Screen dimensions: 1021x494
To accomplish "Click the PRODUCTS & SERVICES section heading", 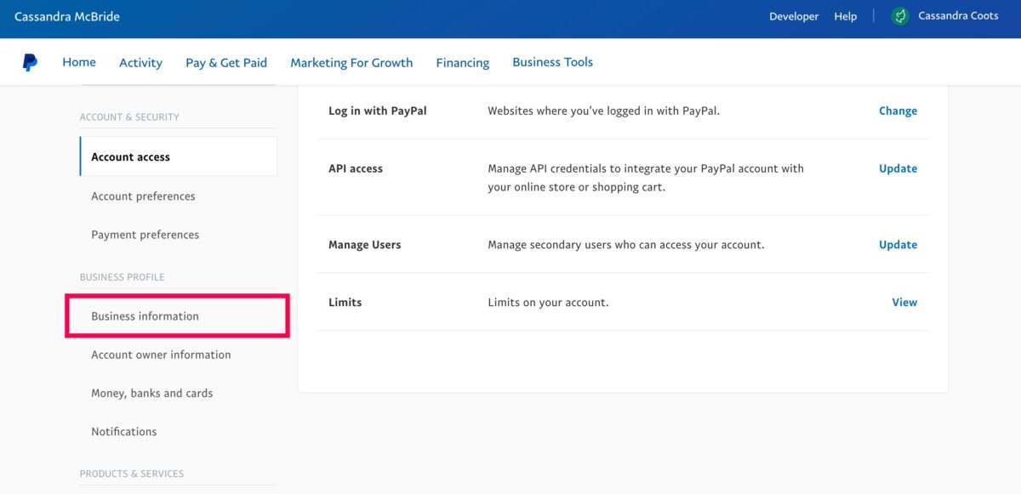I will [132, 473].
